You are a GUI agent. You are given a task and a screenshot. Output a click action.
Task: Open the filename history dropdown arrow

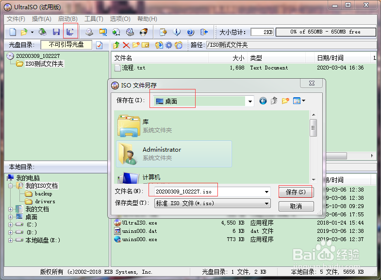click(266, 192)
